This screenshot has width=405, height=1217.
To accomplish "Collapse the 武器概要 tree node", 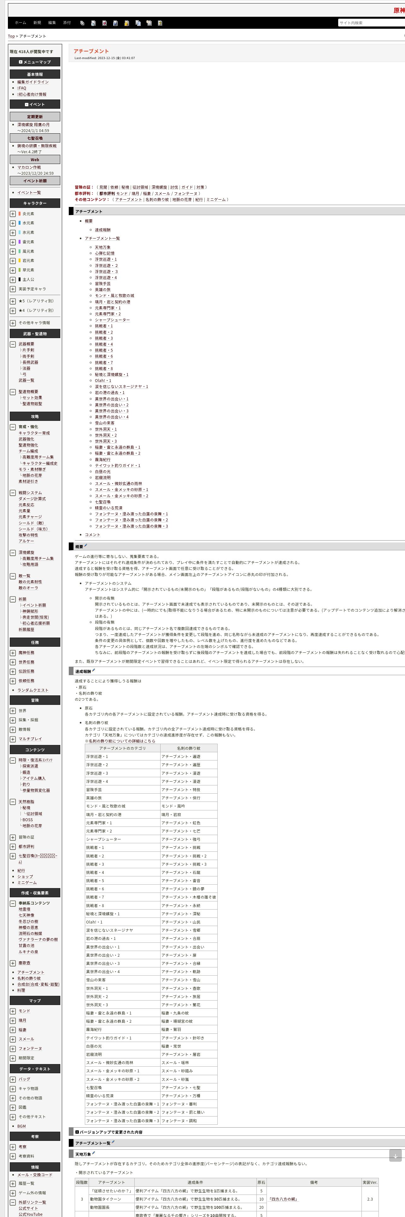I will coord(13,344).
